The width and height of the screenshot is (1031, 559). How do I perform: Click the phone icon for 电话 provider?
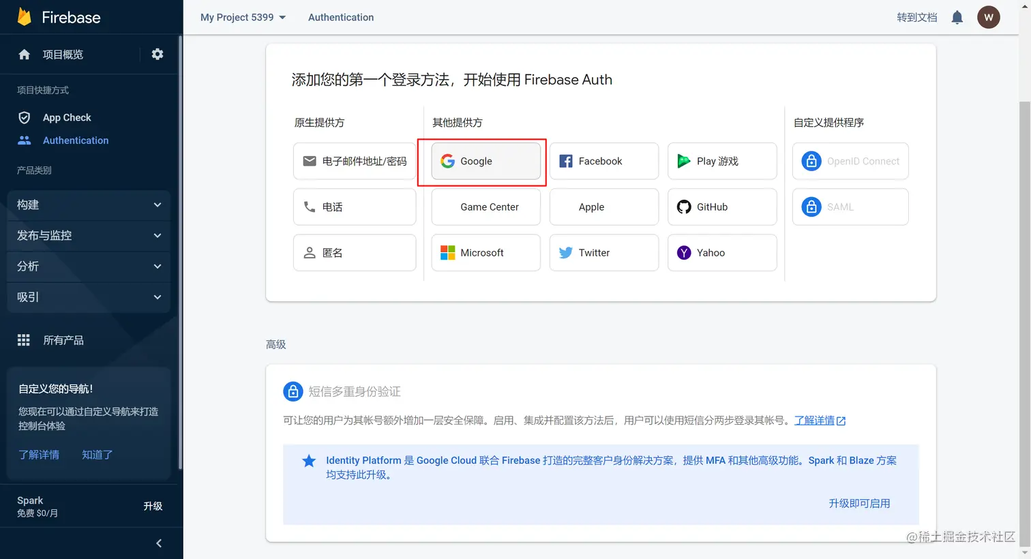point(310,207)
